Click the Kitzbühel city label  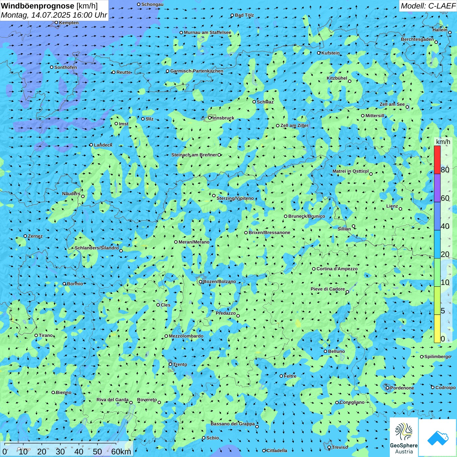[x=337, y=78]
